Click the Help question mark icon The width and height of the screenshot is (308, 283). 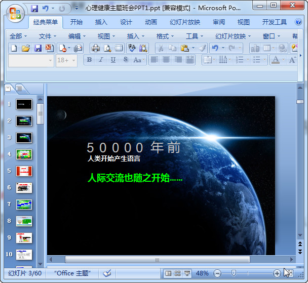[298, 22]
